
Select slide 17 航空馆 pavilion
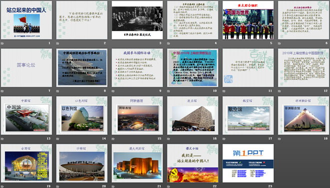pyautogui.click(x=248, y=115)
